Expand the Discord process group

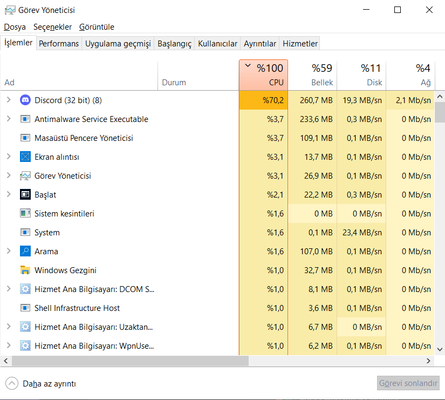pos(9,100)
